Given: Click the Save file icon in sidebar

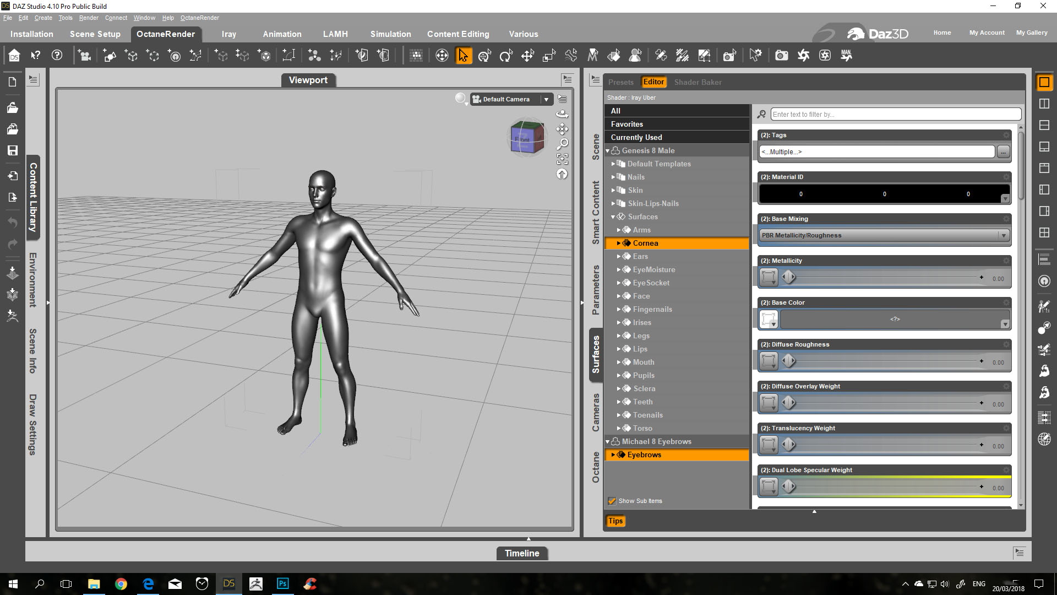Looking at the screenshot, I should click(x=12, y=150).
